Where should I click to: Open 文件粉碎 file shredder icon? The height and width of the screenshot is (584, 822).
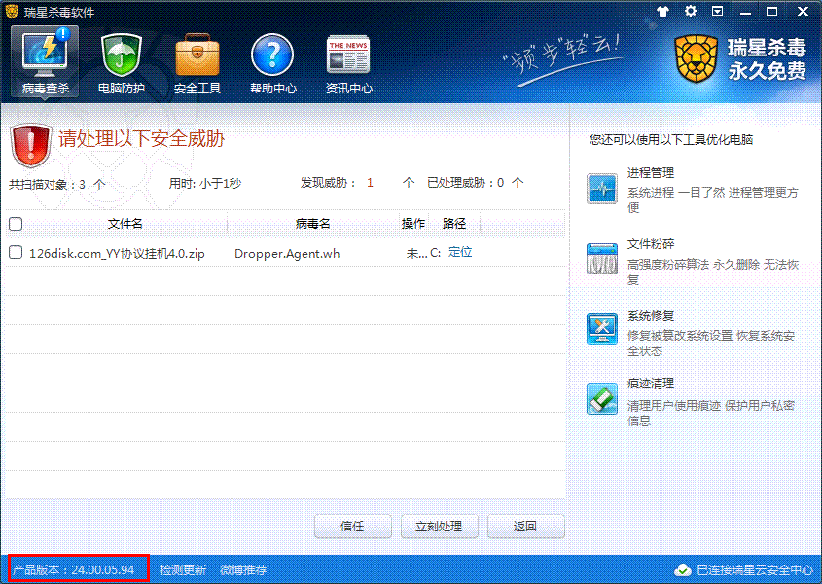(602, 259)
